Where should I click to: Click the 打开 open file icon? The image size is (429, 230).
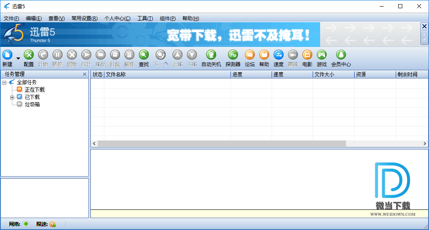tap(86, 55)
